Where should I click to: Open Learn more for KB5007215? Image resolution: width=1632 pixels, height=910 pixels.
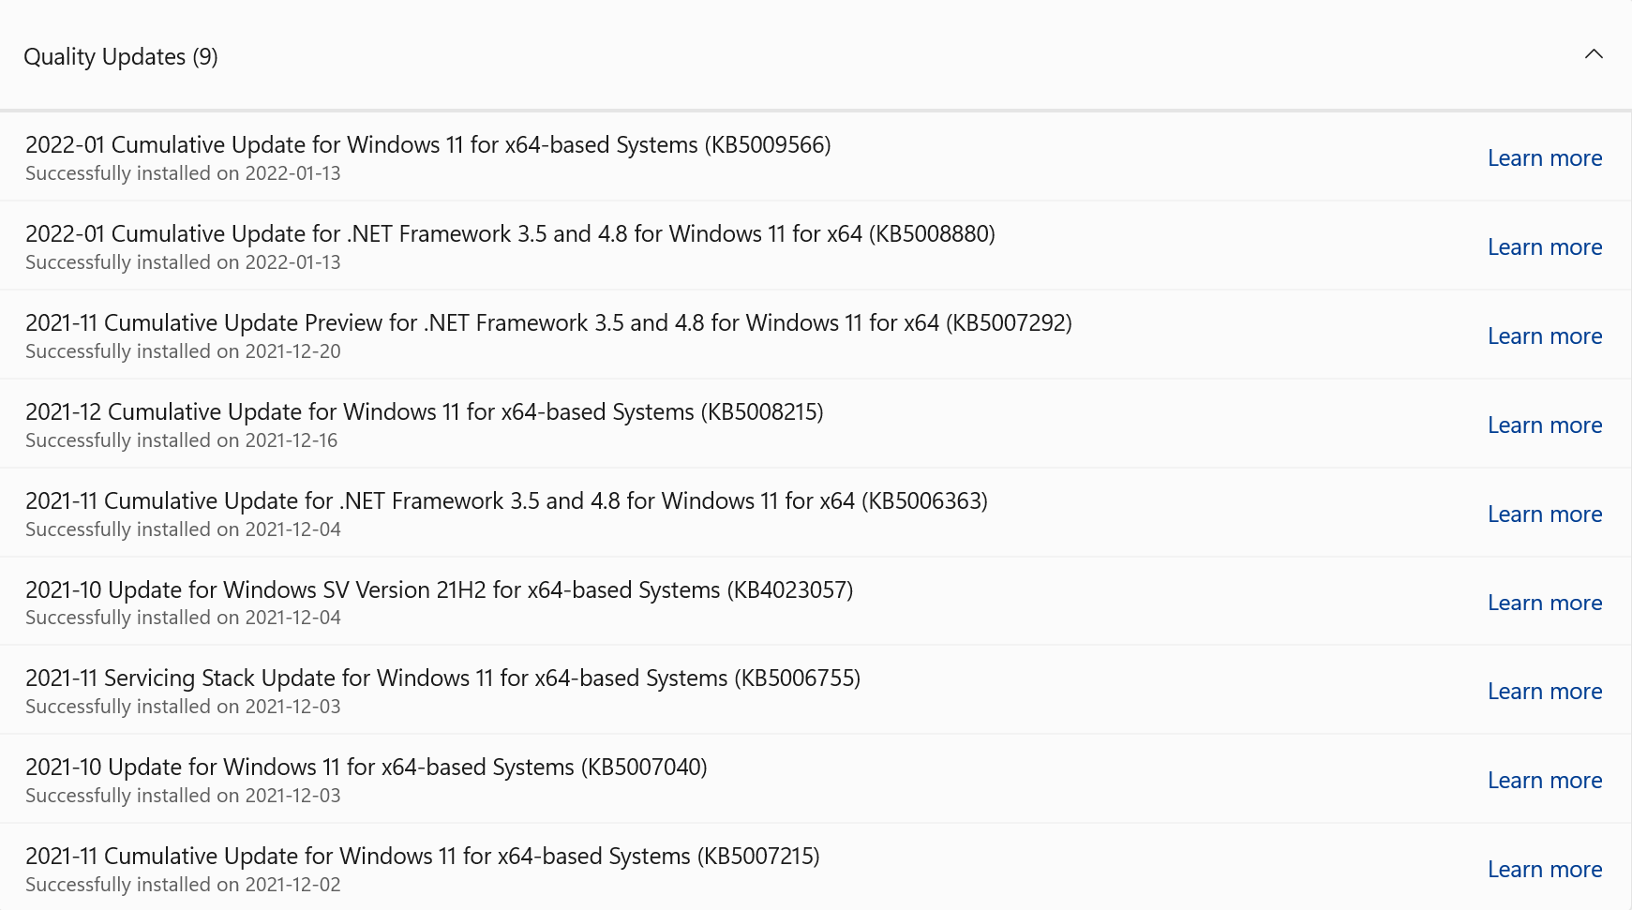click(1545, 870)
